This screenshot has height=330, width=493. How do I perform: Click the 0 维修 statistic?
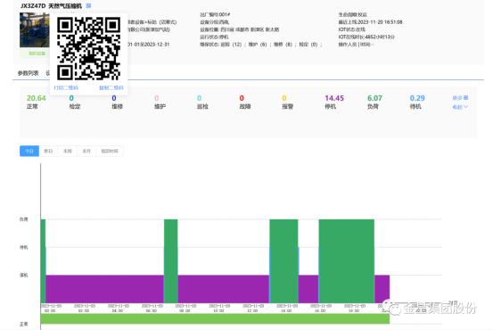[117, 103]
